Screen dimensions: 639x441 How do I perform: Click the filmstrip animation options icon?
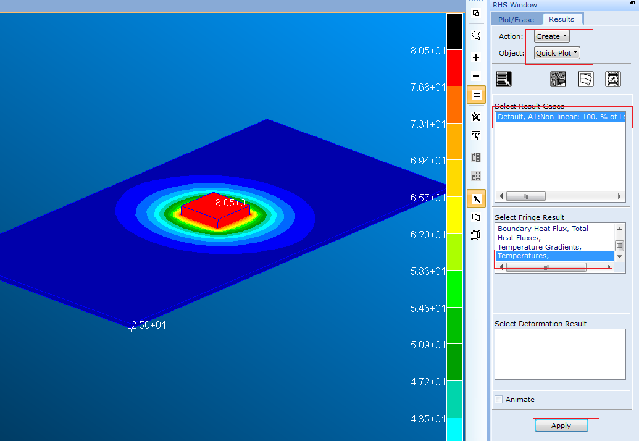(x=612, y=79)
